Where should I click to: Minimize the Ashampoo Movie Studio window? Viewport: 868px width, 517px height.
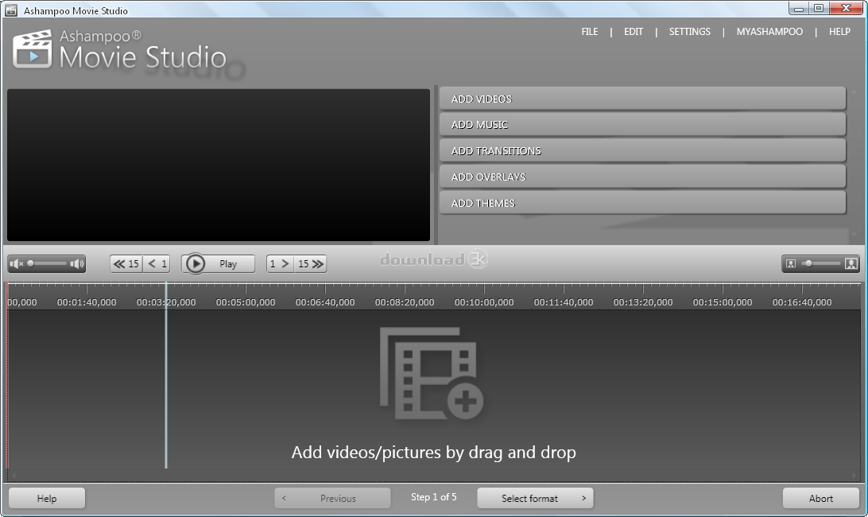tap(798, 8)
